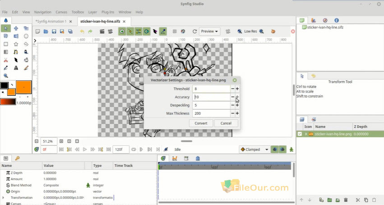Image resolution: width=384 pixels, height=205 pixels.
Task: Select the Scale tool
Action: (x=26, y=28)
